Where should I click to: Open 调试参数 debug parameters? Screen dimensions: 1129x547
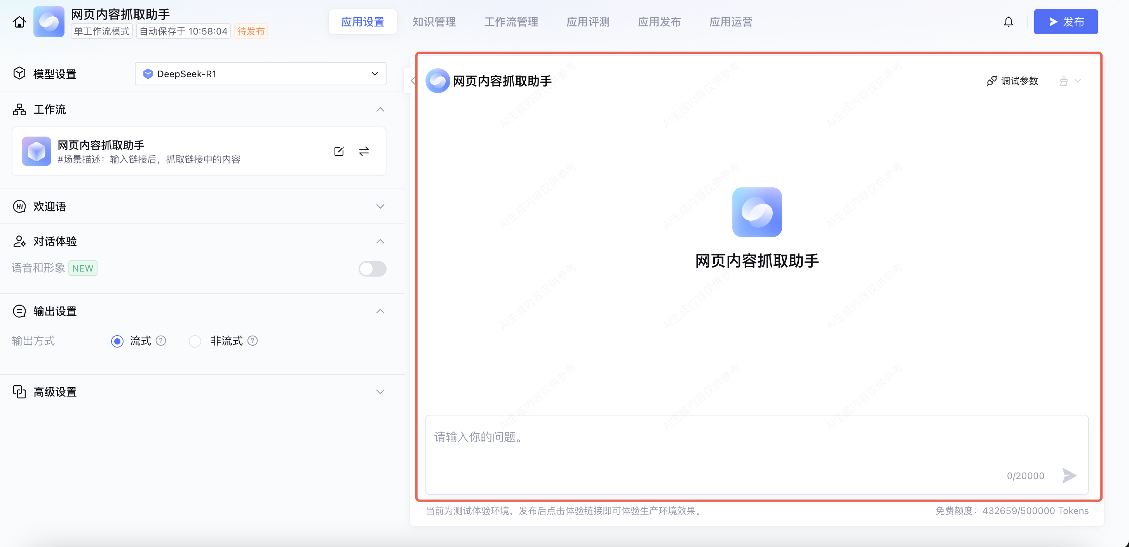pos(1012,81)
